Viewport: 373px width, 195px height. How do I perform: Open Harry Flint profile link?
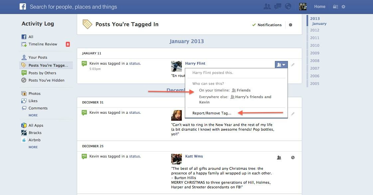[195, 63]
